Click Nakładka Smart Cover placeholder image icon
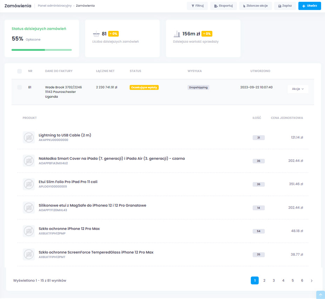 (x=28, y=161)
